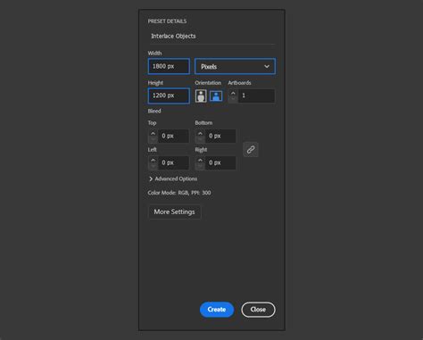The image size is (423, 340).
Task: Decrease Artboards count with down arrow
Action: (x=233, y=99)
